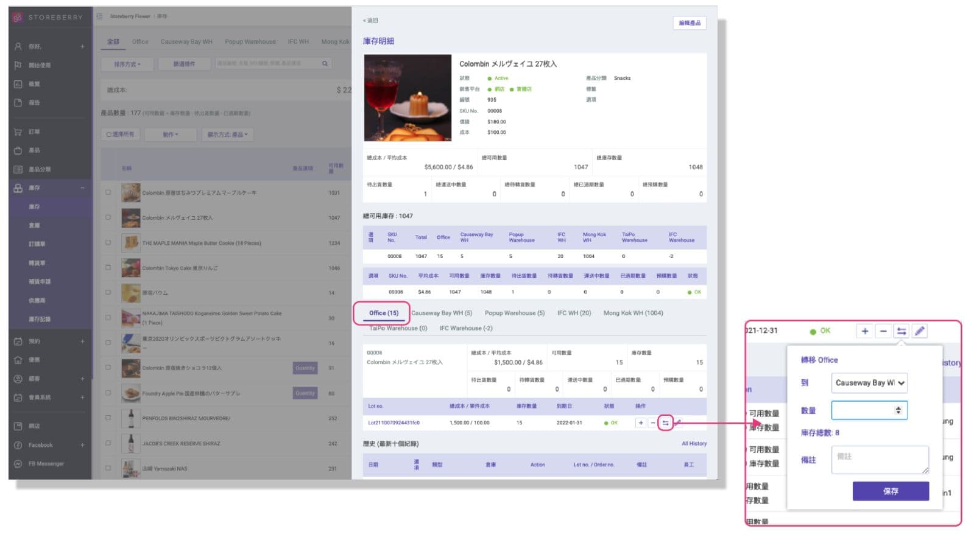Click the pencil edit icon on lot Lot2110070924431fc0
The width and height of the screenshot is (974, 540).
click(677, 423)
